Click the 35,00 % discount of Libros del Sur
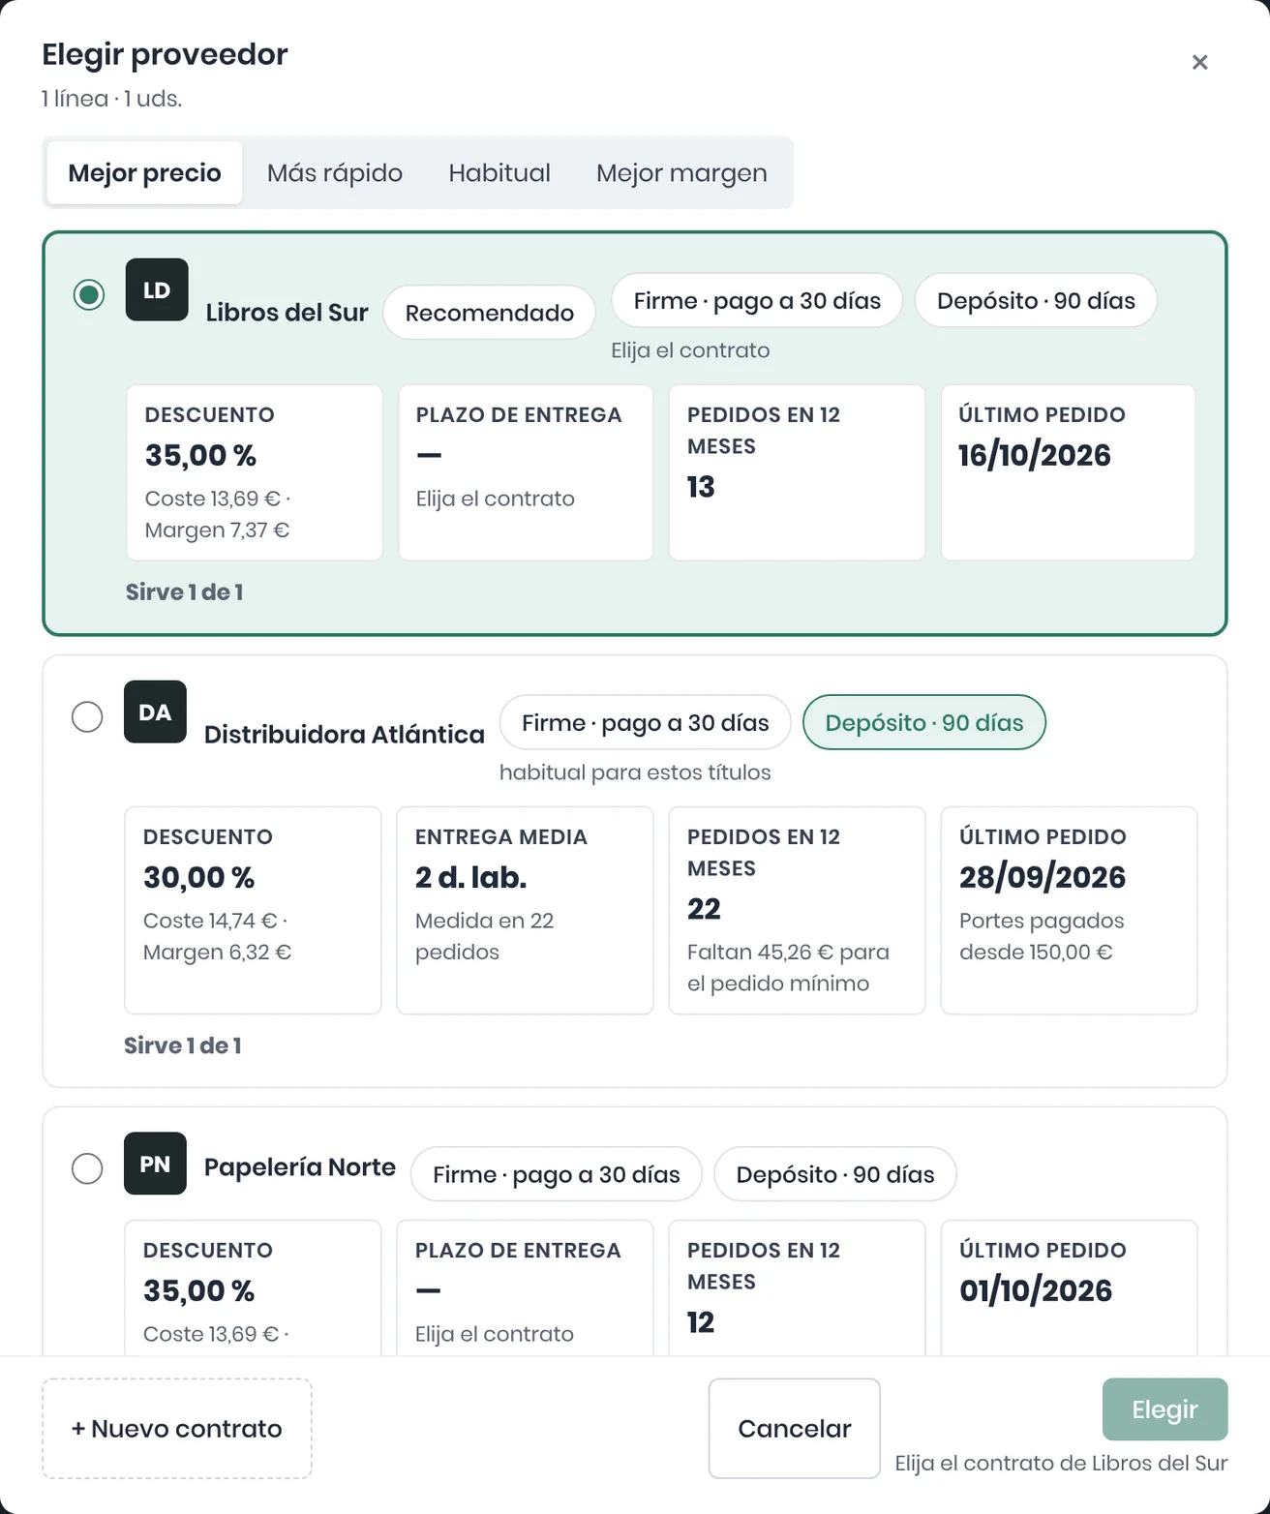Screen dimensions: 1270x1514 201,455
